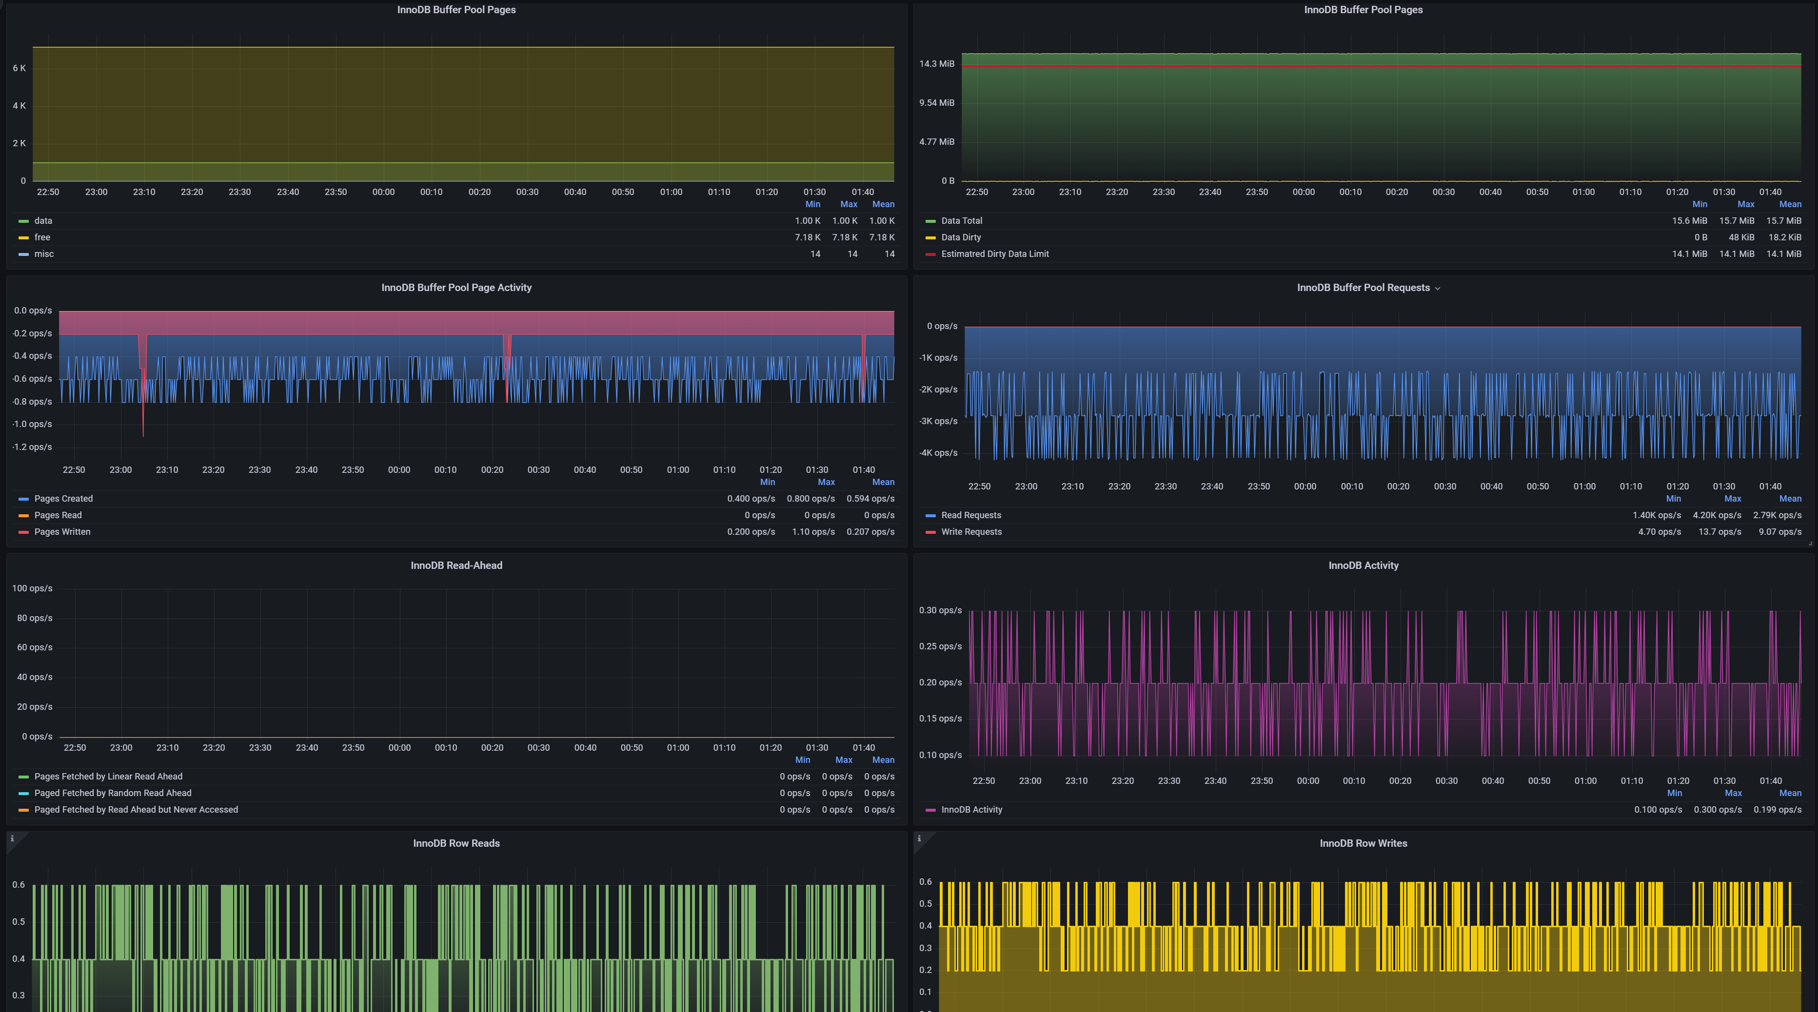
Task: Toggle Pages Created series visibility
Action: (x=63, y=499)
